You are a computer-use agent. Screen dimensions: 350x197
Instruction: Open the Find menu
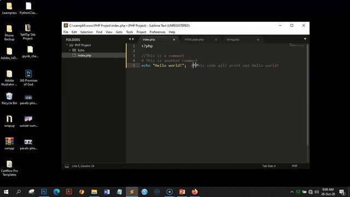(99, 32)
